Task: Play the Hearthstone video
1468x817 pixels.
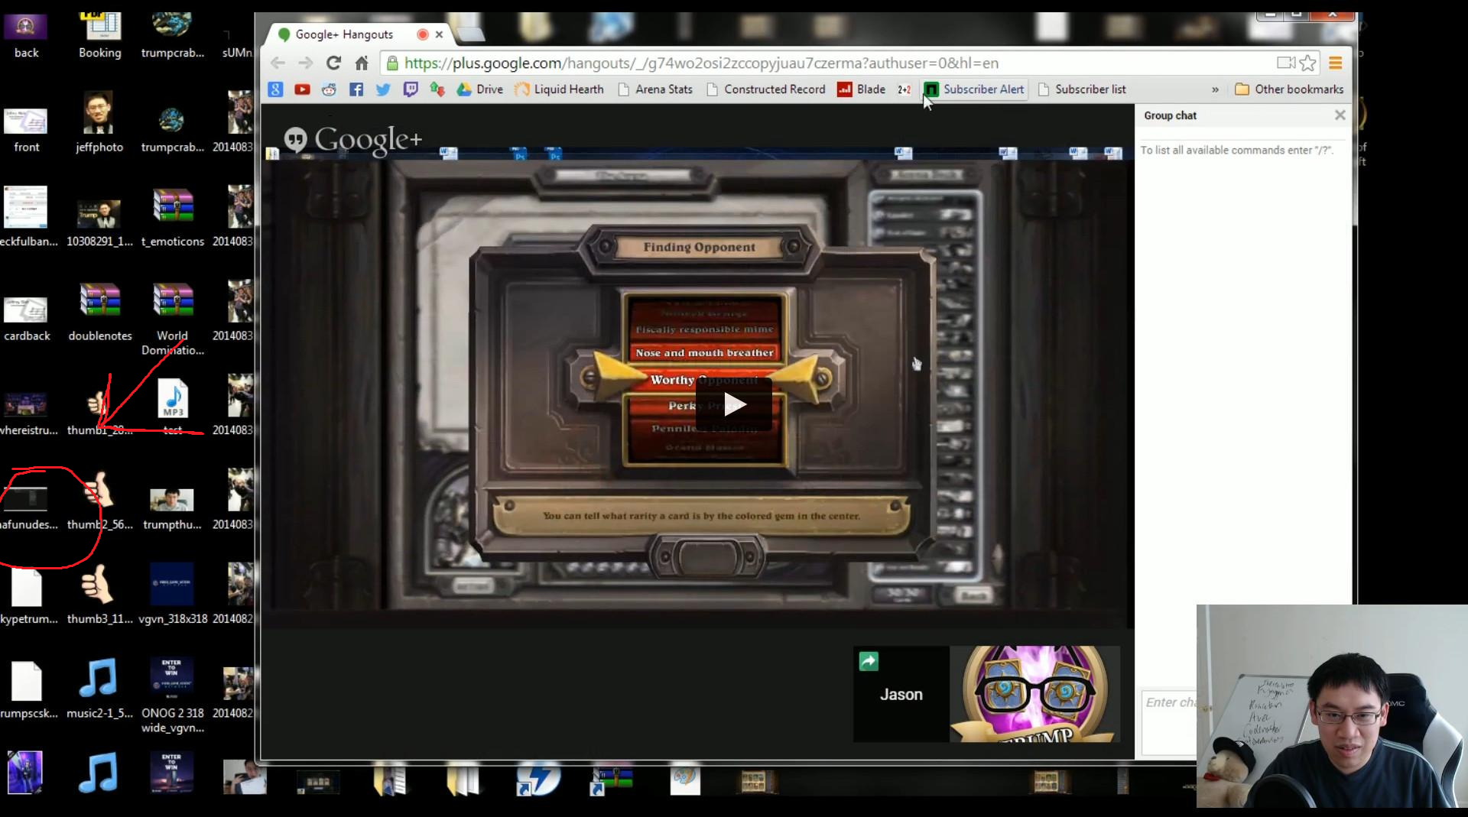Action: click(734, 404)
